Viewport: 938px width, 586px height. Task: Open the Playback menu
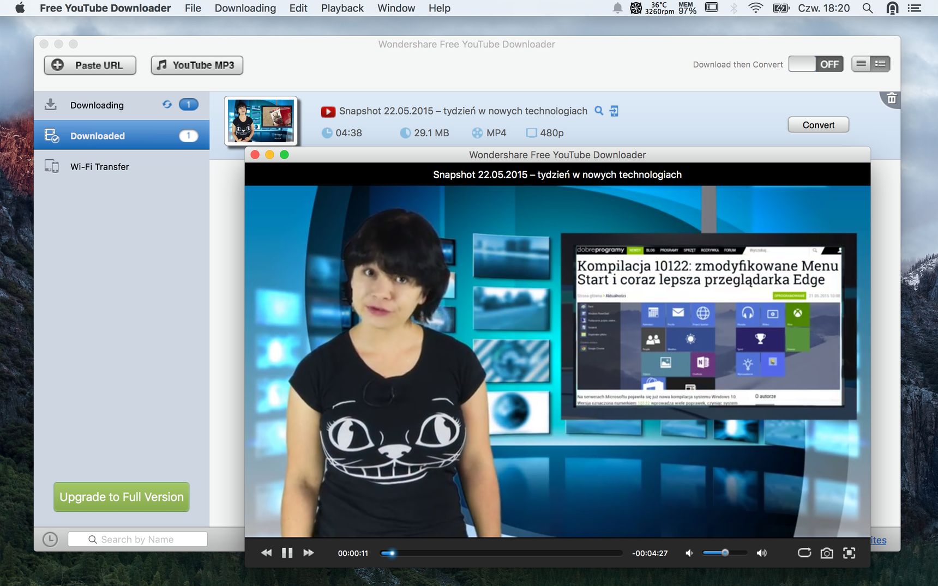(x=342, y=8)
